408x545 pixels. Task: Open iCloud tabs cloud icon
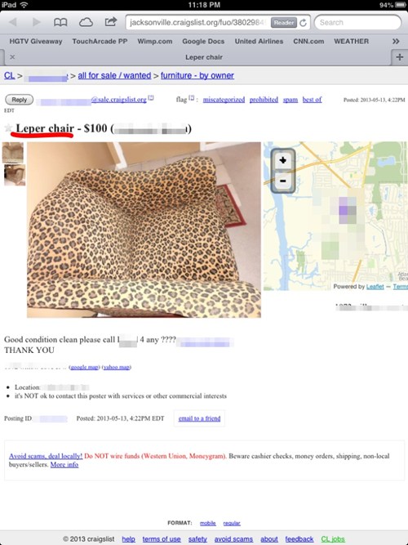point(86,23)
